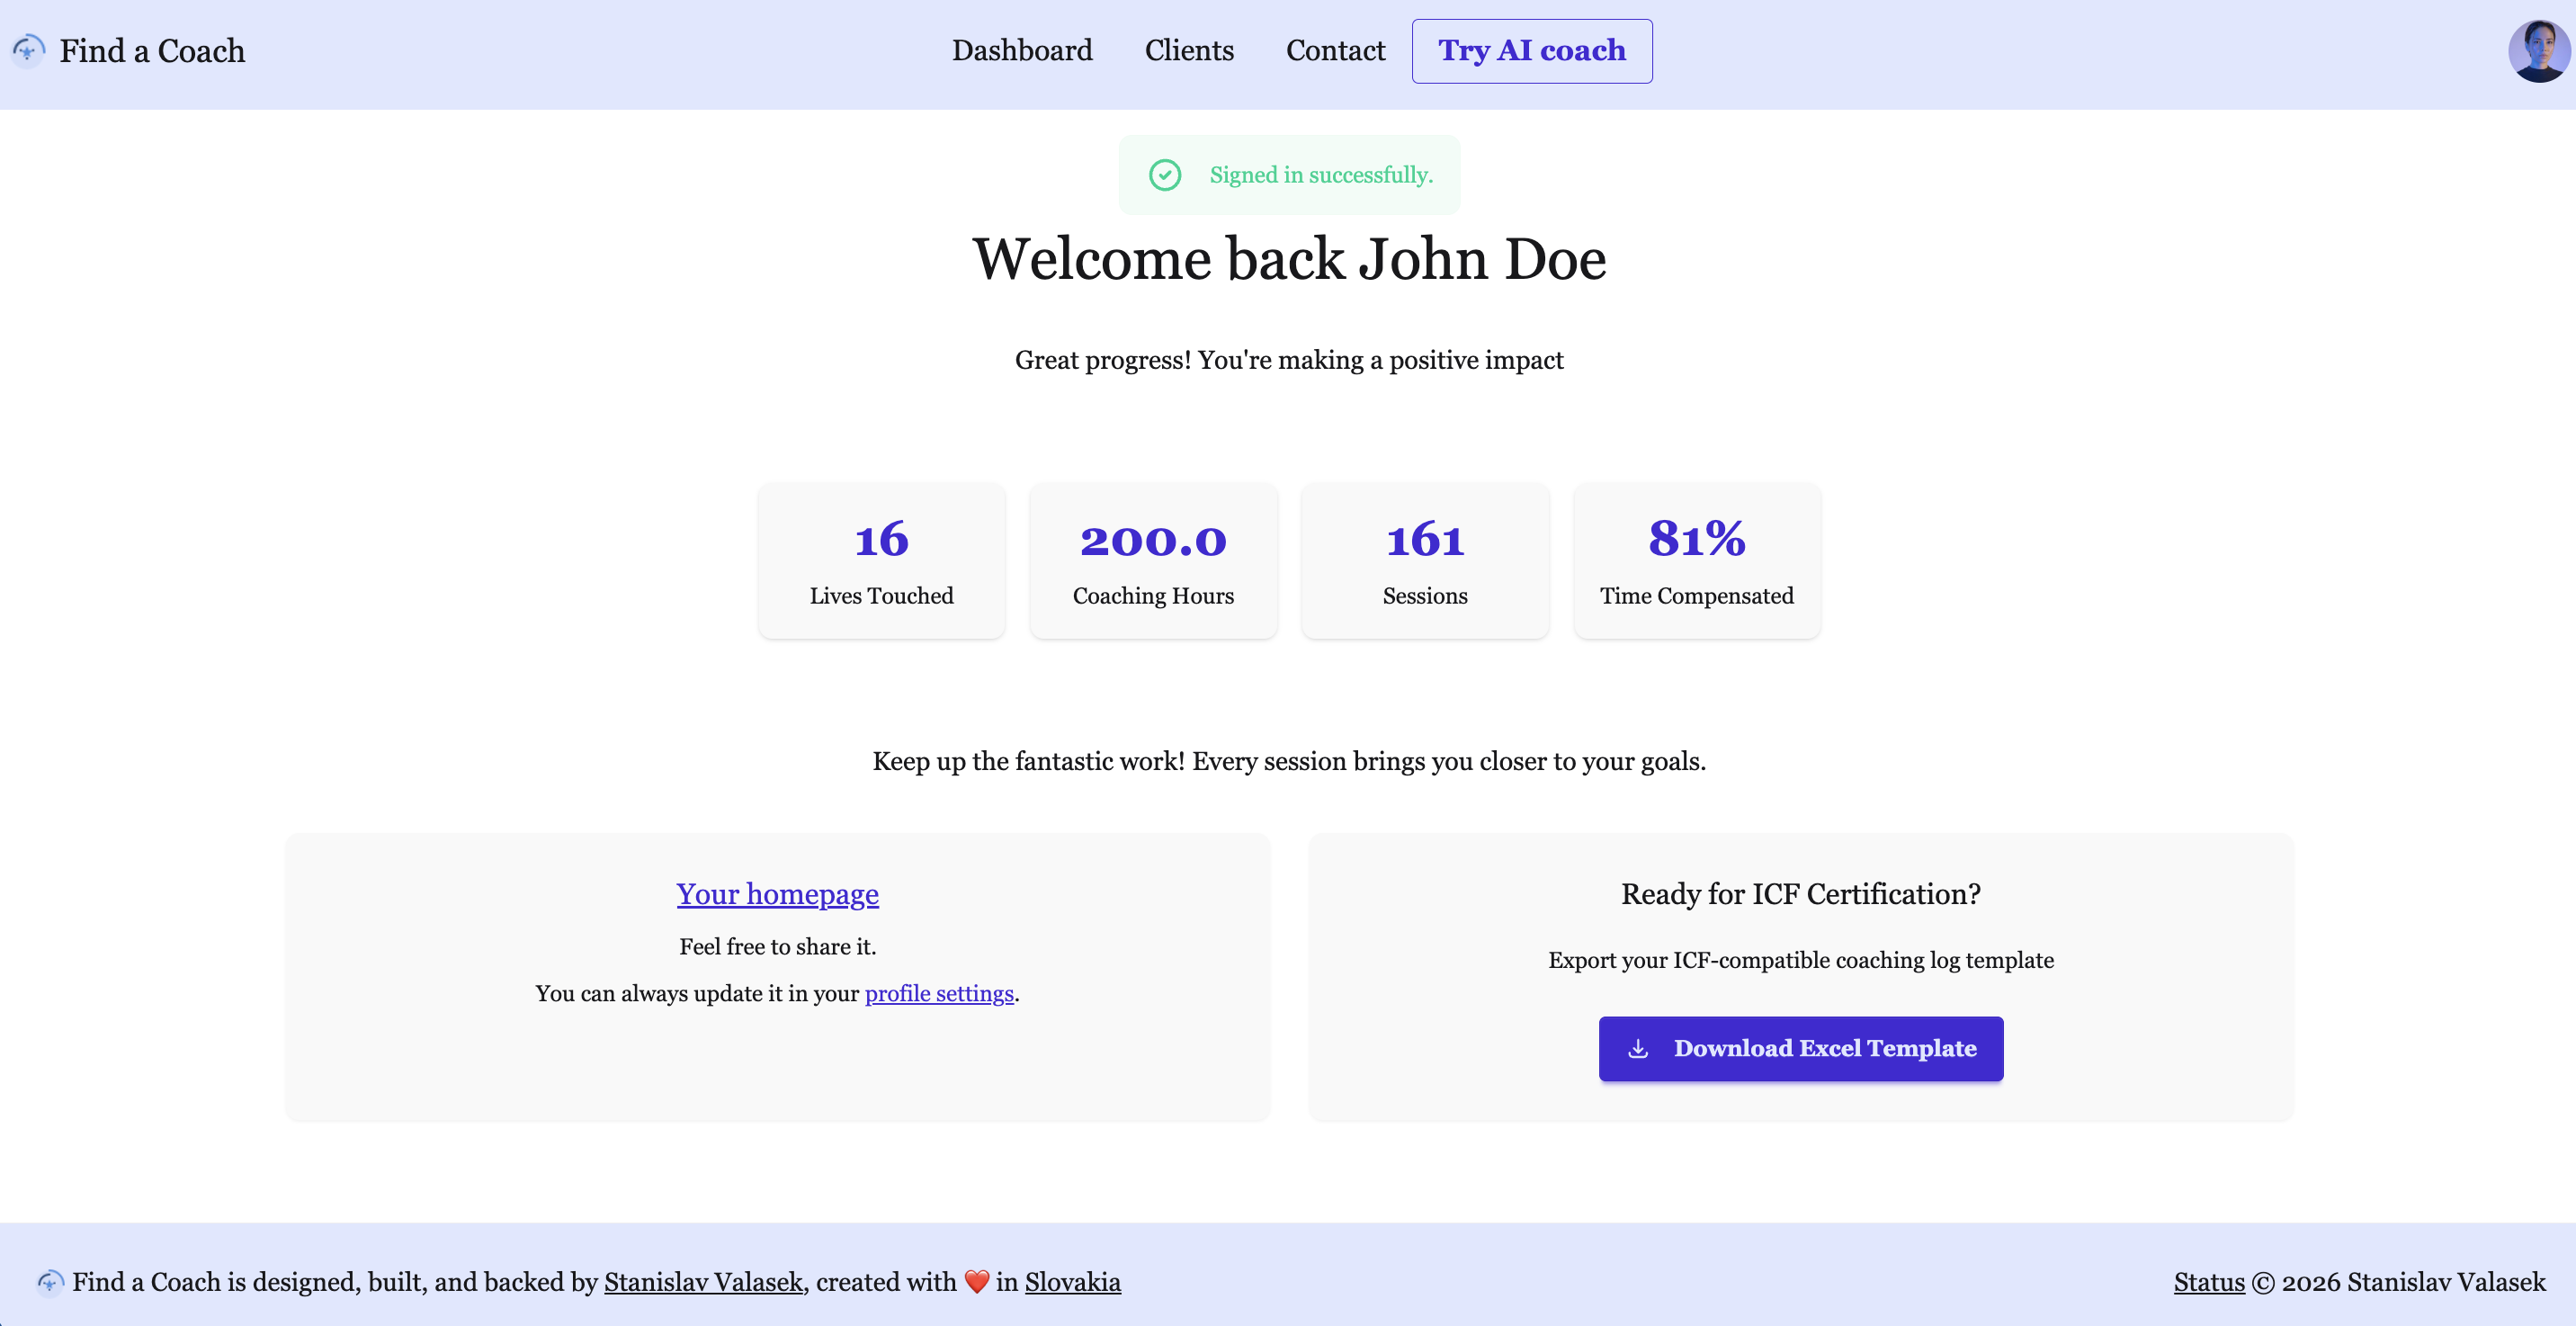The image size is (2576, 1326).
Task: Click the Slovakia link in footer
Action: coord(1072,1282)
